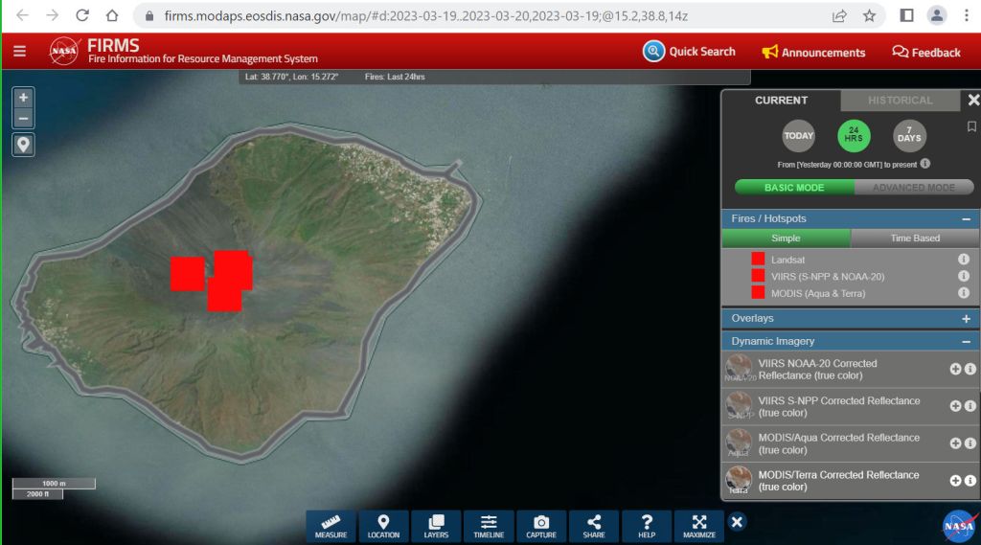The width and height of the screenshot is (981, 545).
Task: Click the red VIIRS layer color swatch
Action: [758, 276]
